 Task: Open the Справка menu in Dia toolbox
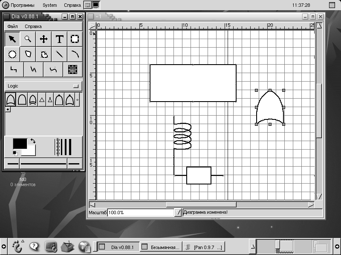tap(33, 26)
